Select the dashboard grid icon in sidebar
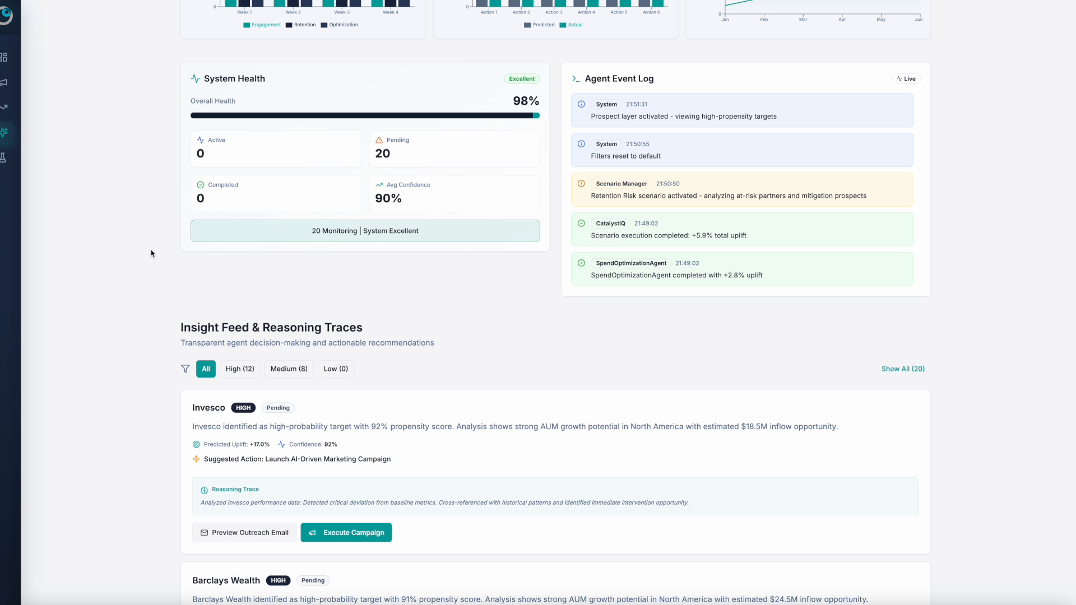1076x605 pixels. coord(4,56)
